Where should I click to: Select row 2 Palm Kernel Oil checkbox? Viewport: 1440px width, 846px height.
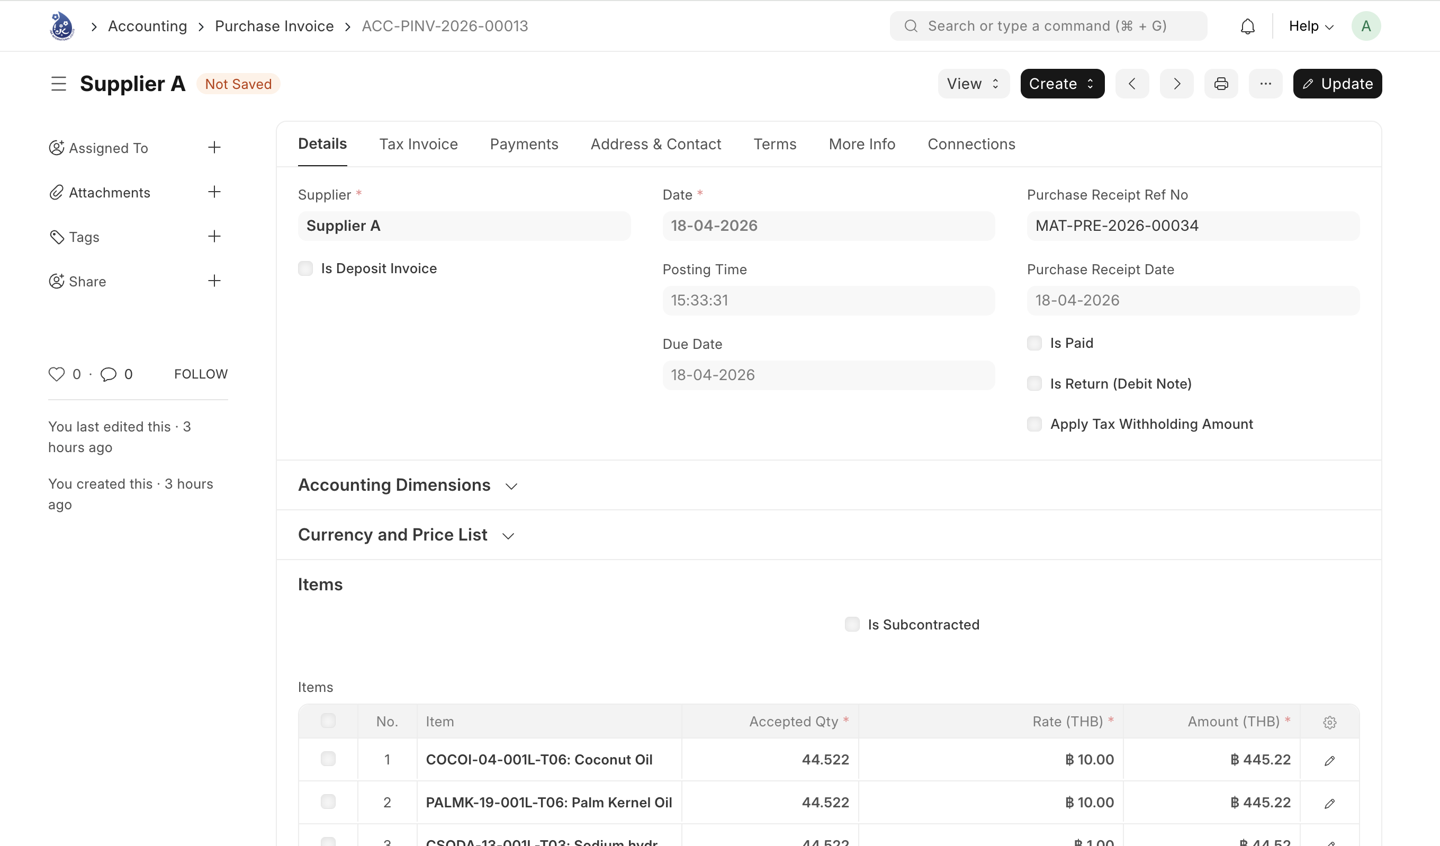coord(328,802)
